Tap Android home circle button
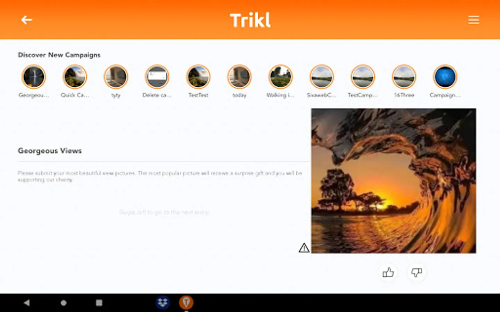This screenshot has width=500, height=312. pos(64,303)
